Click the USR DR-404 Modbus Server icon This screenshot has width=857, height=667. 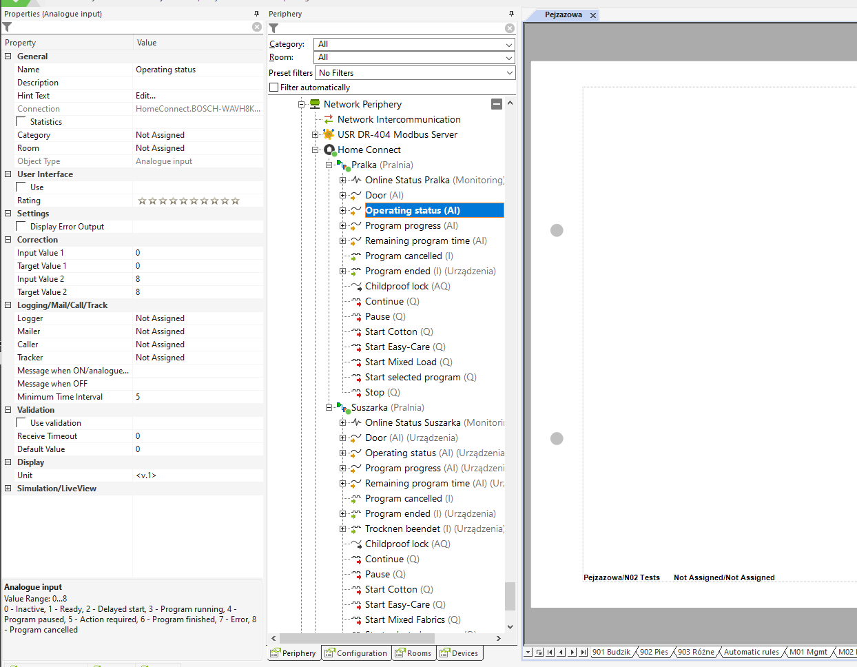329,134
